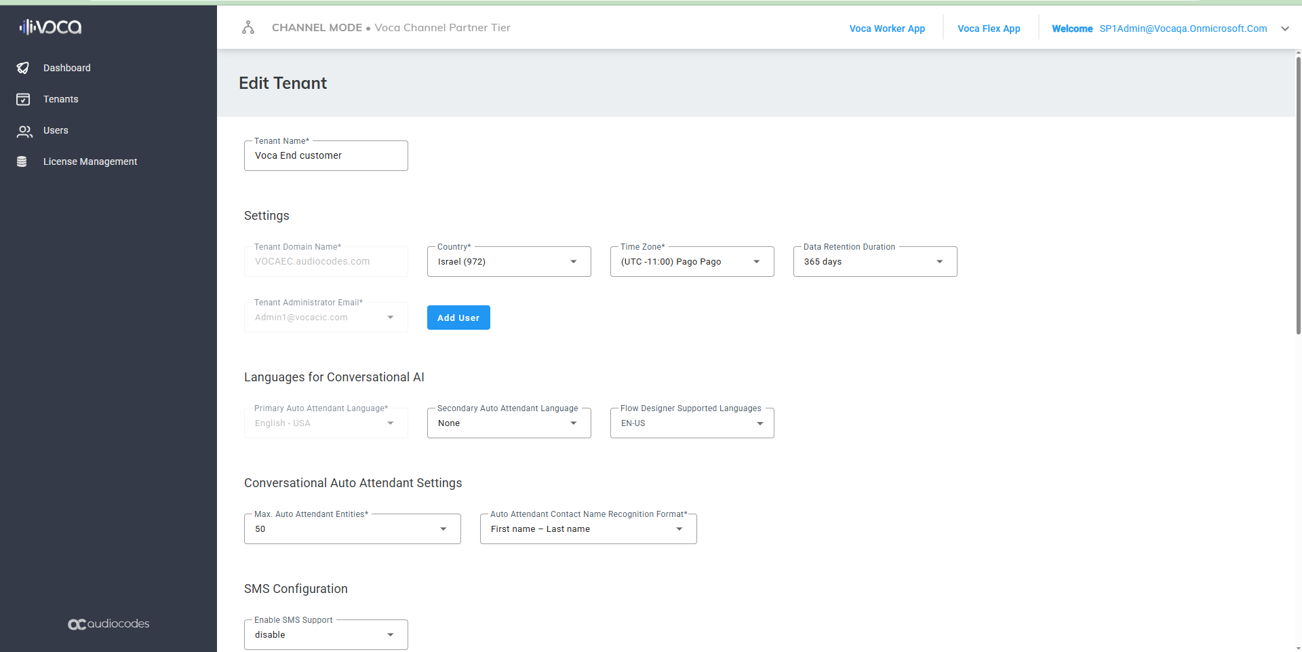The width and height of the screenshot is (1302, 652).
Task: Click the page vertical scrollbar
Action: coord(1298,197)
